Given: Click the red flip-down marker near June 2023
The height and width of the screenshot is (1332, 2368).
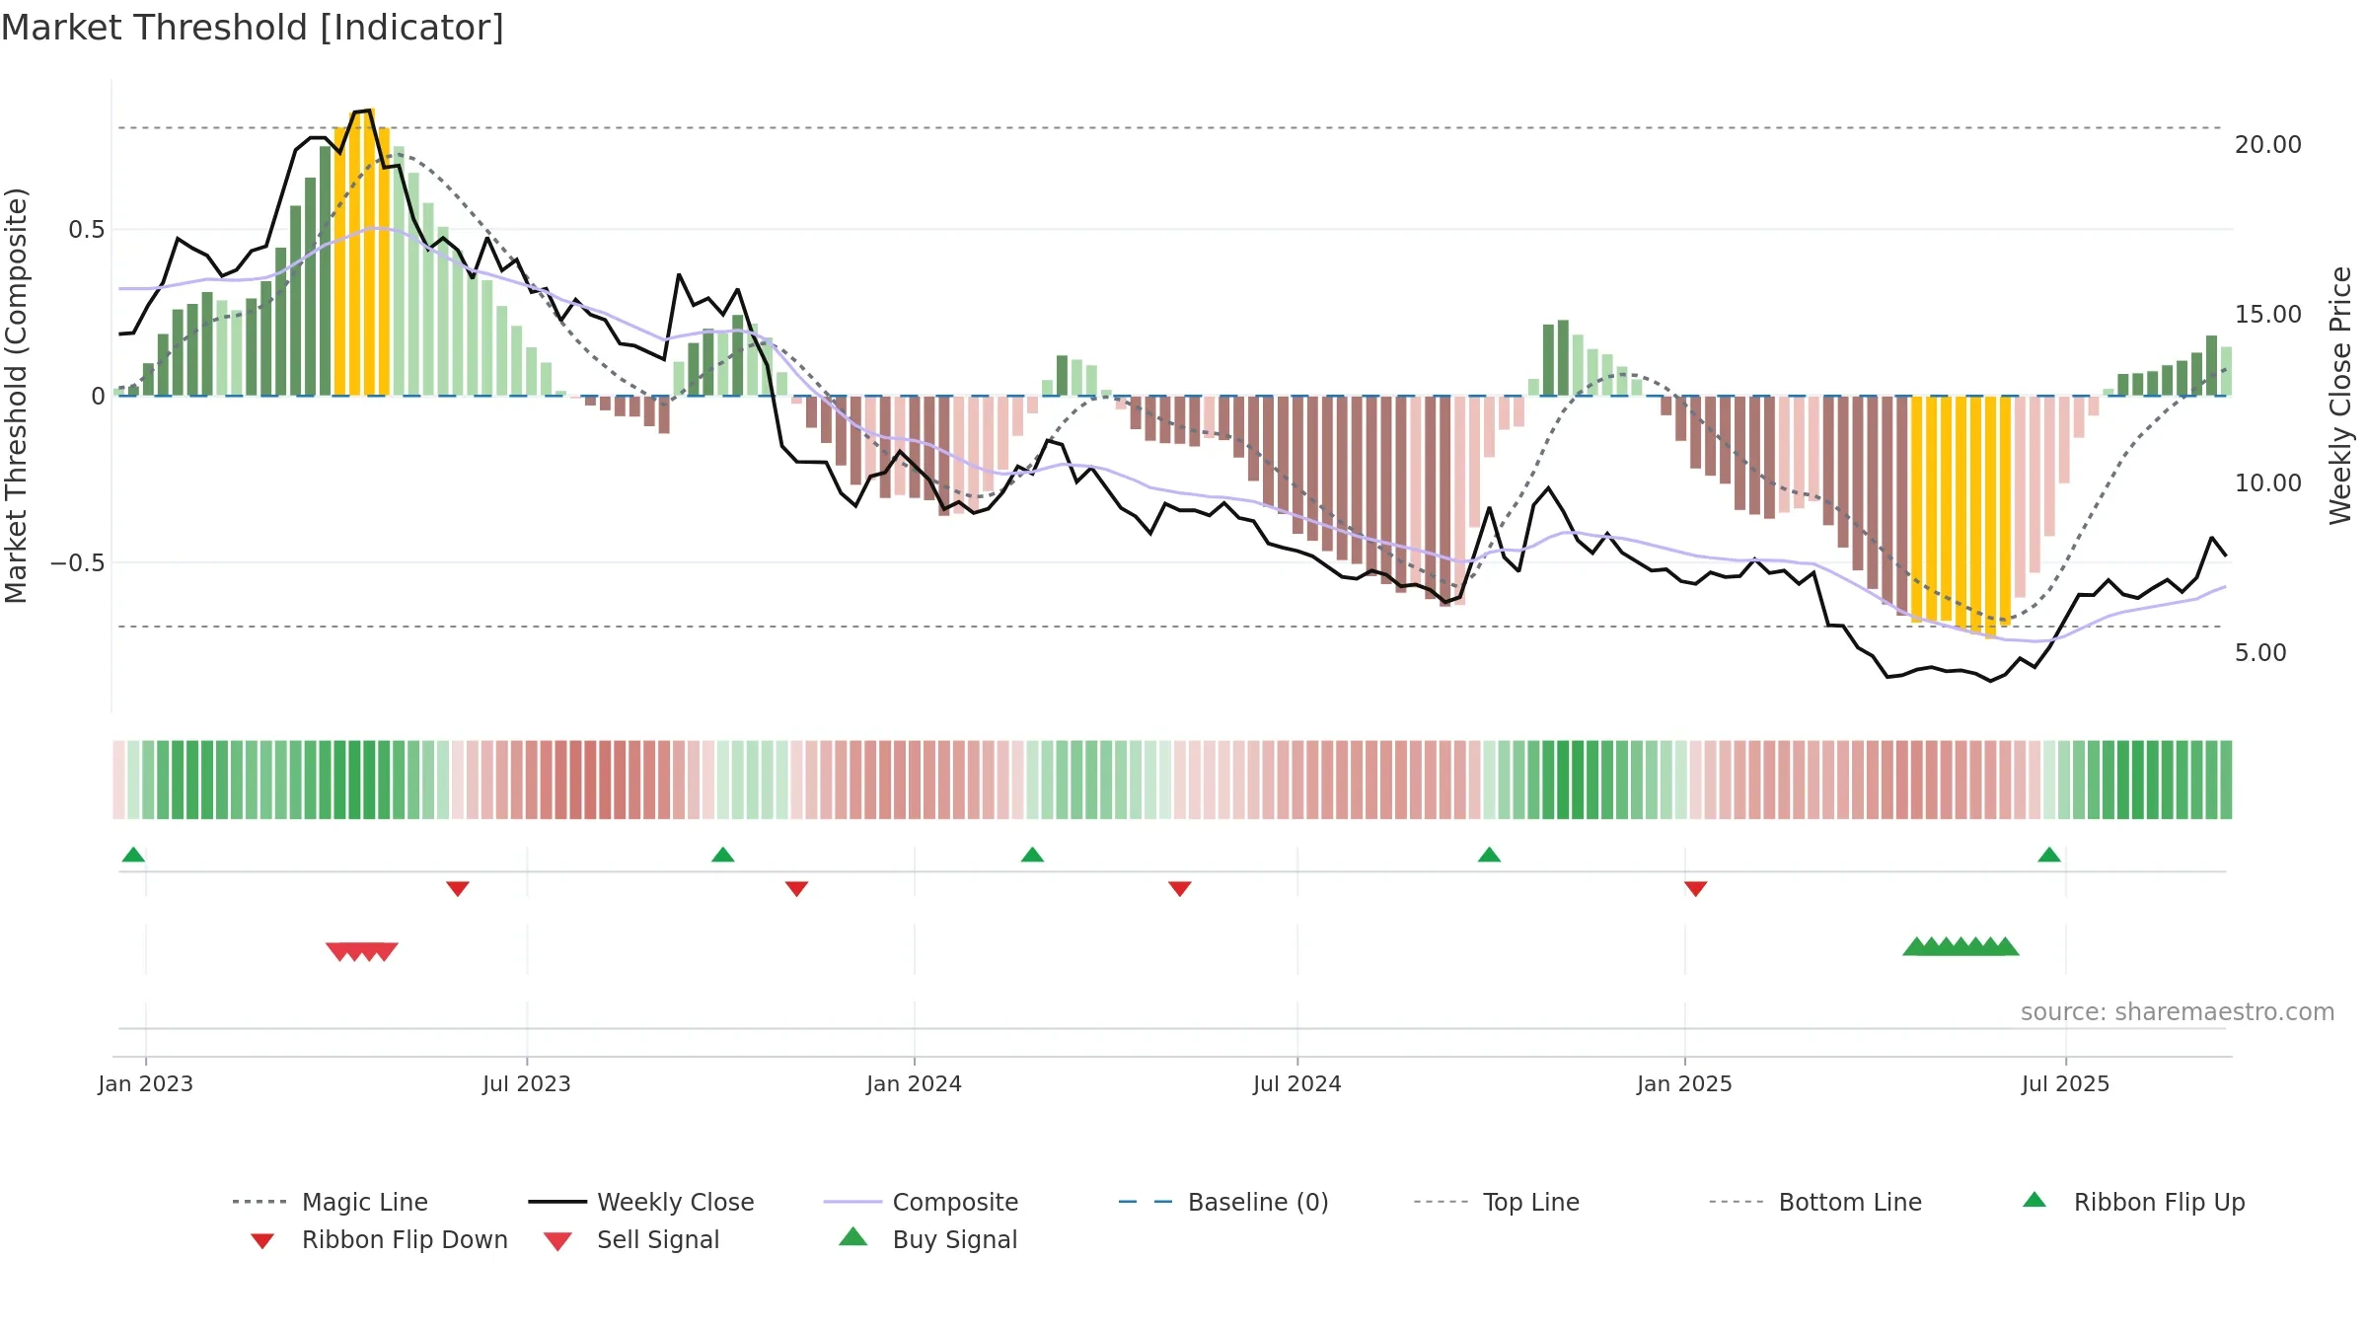Looking at the screenshot, I should point(457,889).
